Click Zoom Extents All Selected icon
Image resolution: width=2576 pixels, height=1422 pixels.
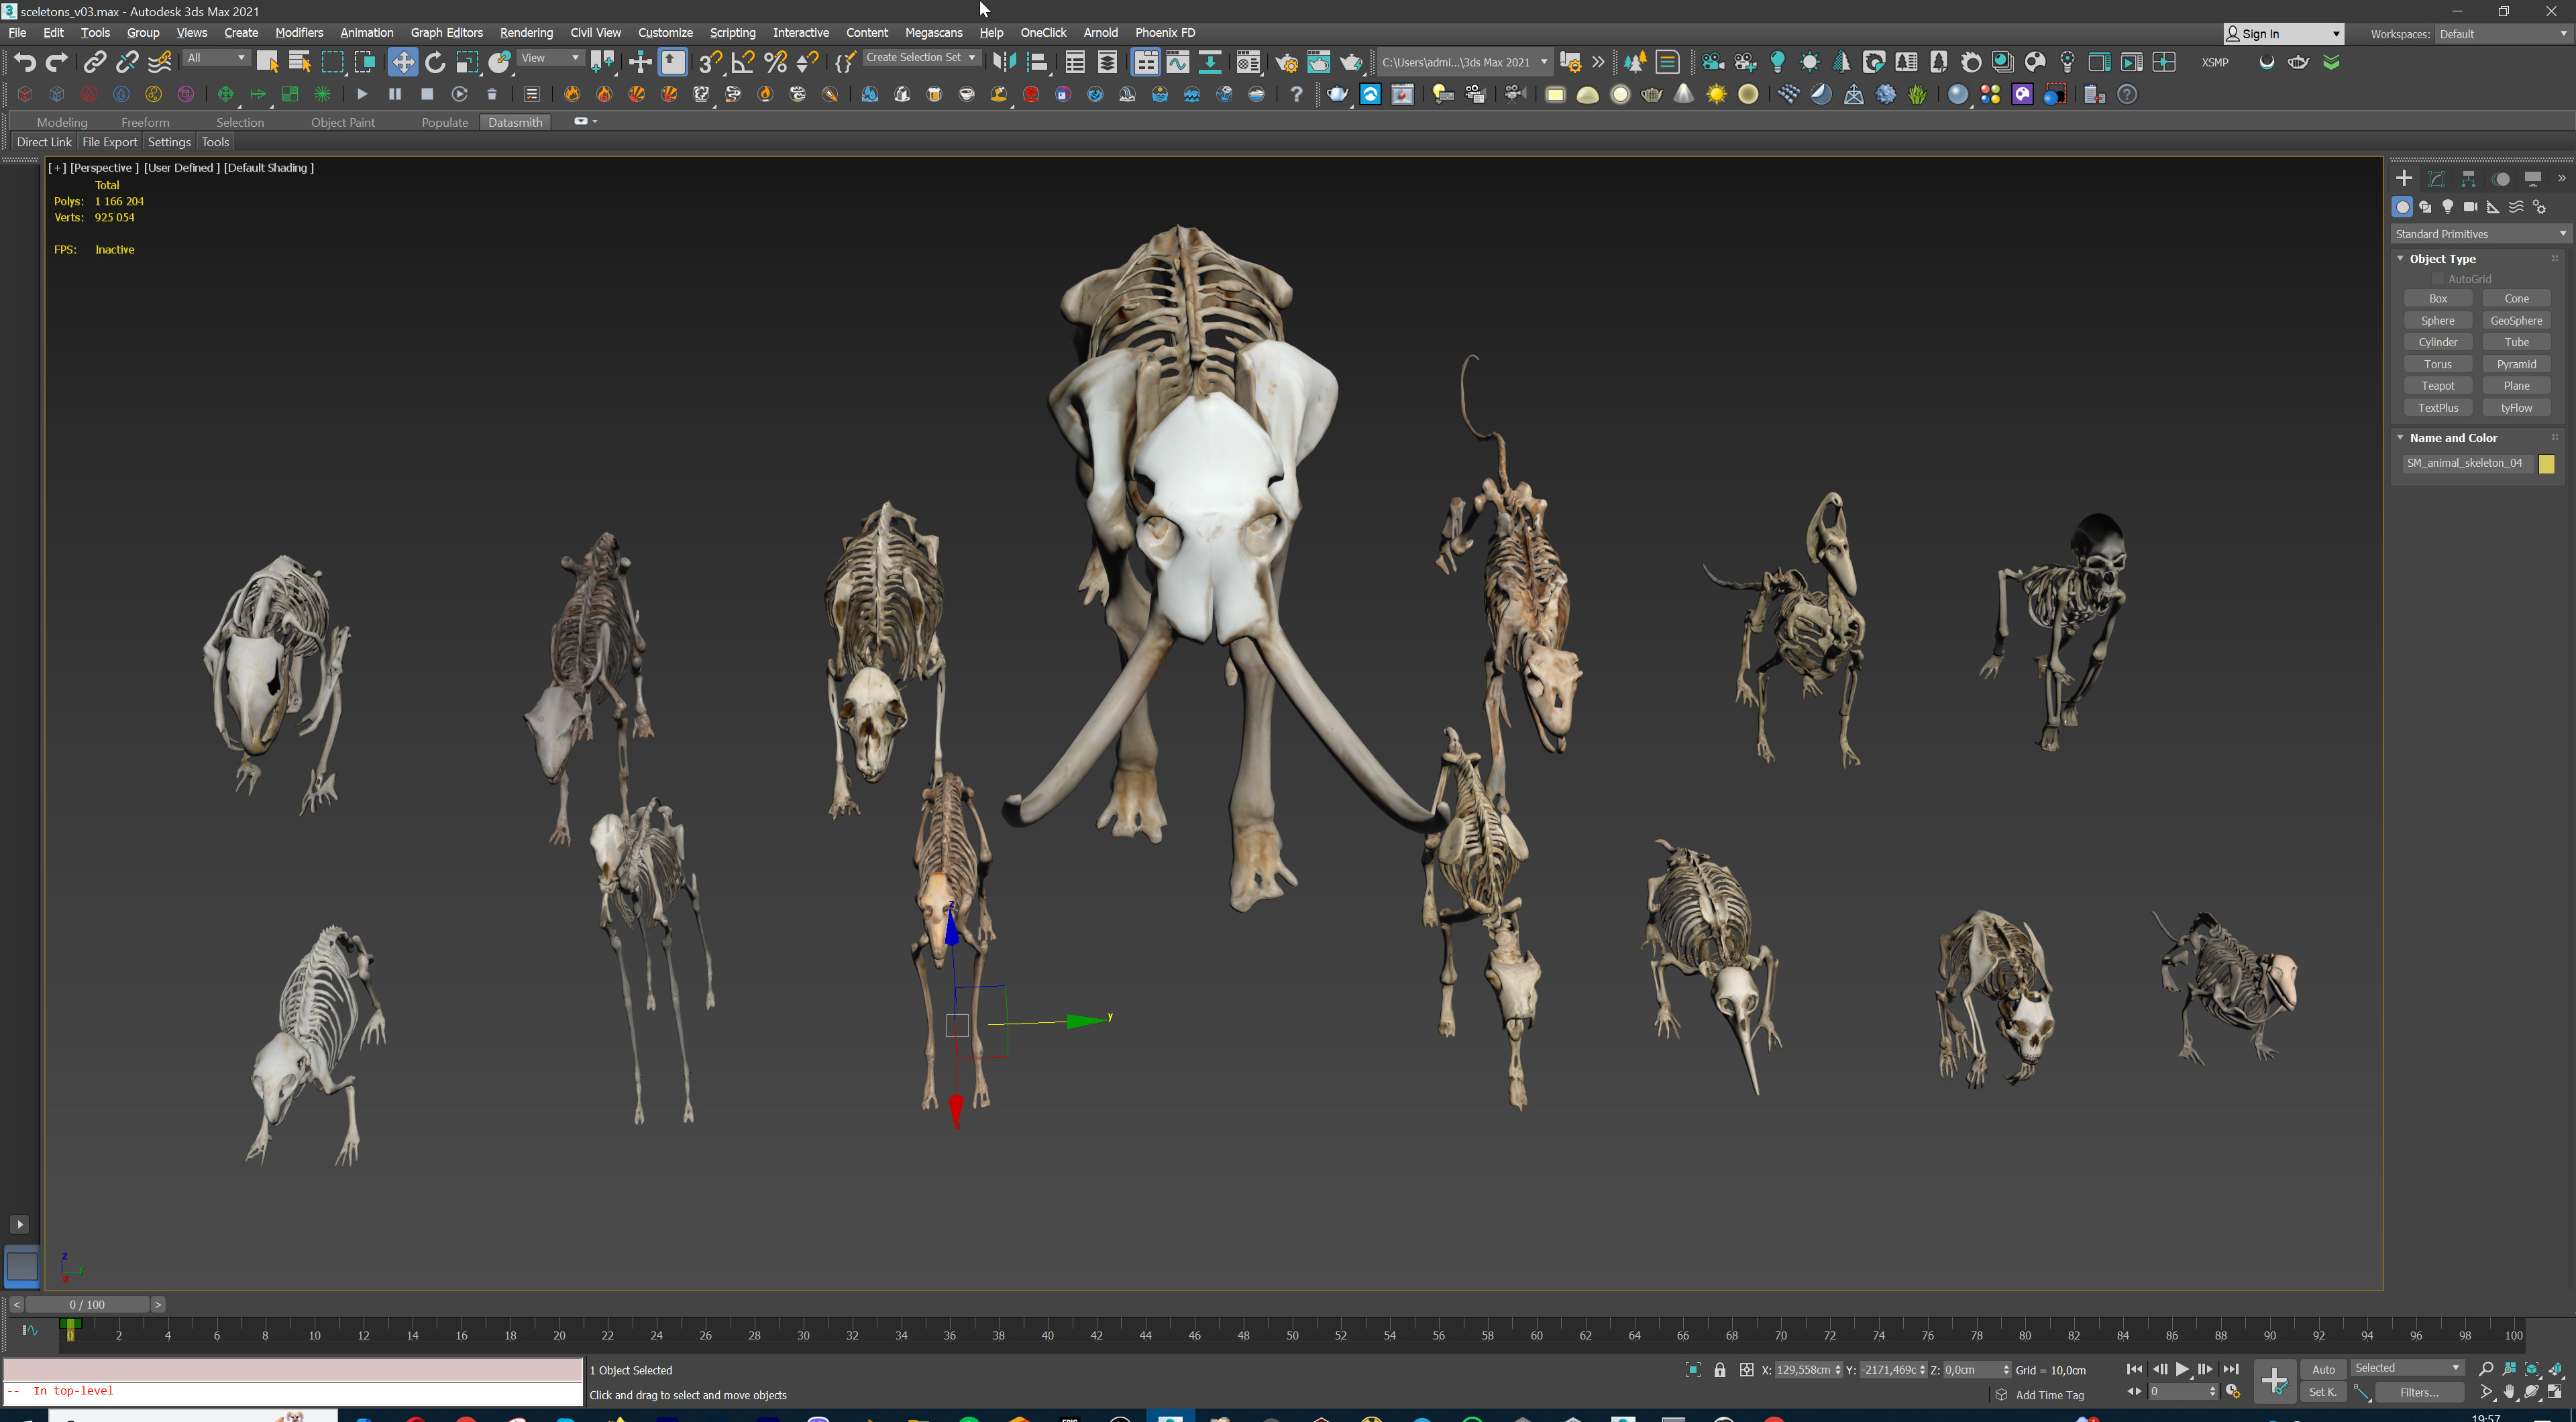[2555, 1369]
